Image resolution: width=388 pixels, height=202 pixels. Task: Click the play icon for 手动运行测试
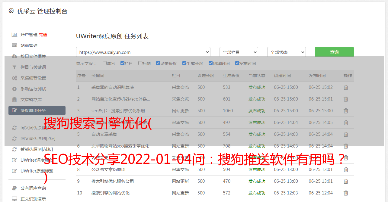pos(14,89)
